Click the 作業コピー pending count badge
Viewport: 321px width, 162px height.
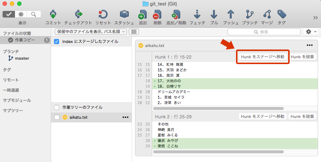[47, 40]
